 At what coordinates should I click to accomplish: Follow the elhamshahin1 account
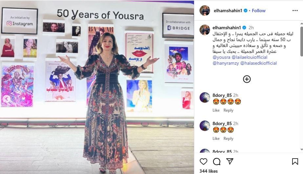259,11
